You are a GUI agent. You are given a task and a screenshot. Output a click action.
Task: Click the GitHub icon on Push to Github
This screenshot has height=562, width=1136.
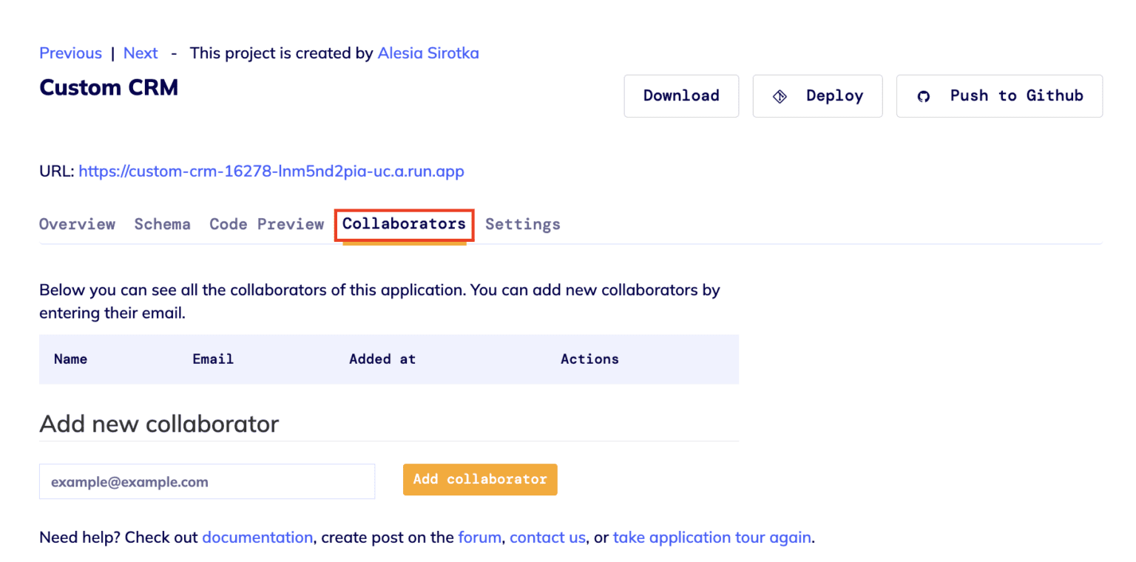coord(923,95)
